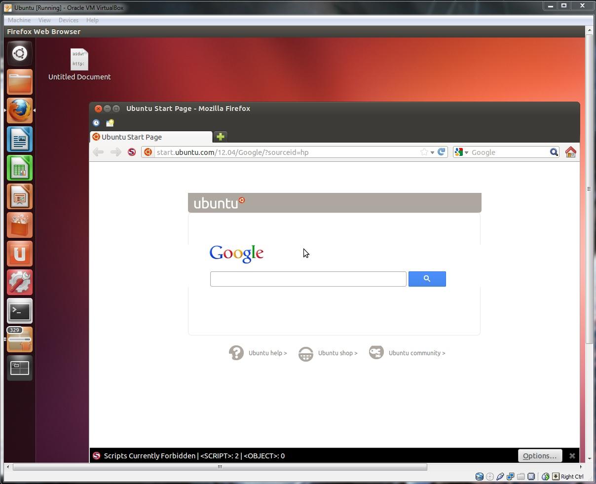Click the history clock icon in Firefox

point(96,123)
